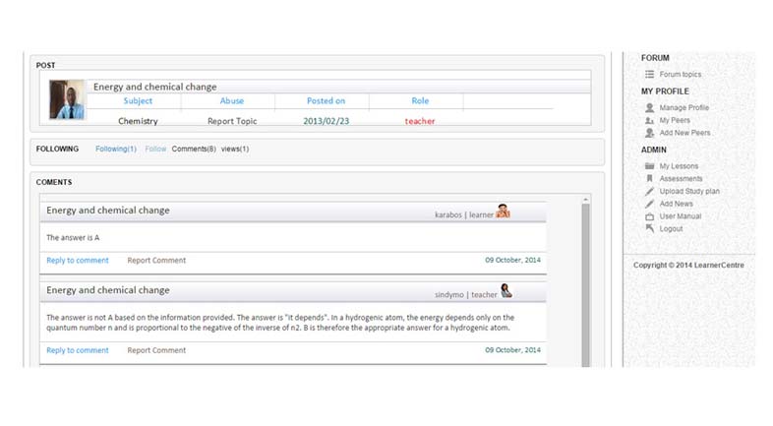773x426 pixels.
Task: Click karabos learner avatar icon
Action: (503, 211)
